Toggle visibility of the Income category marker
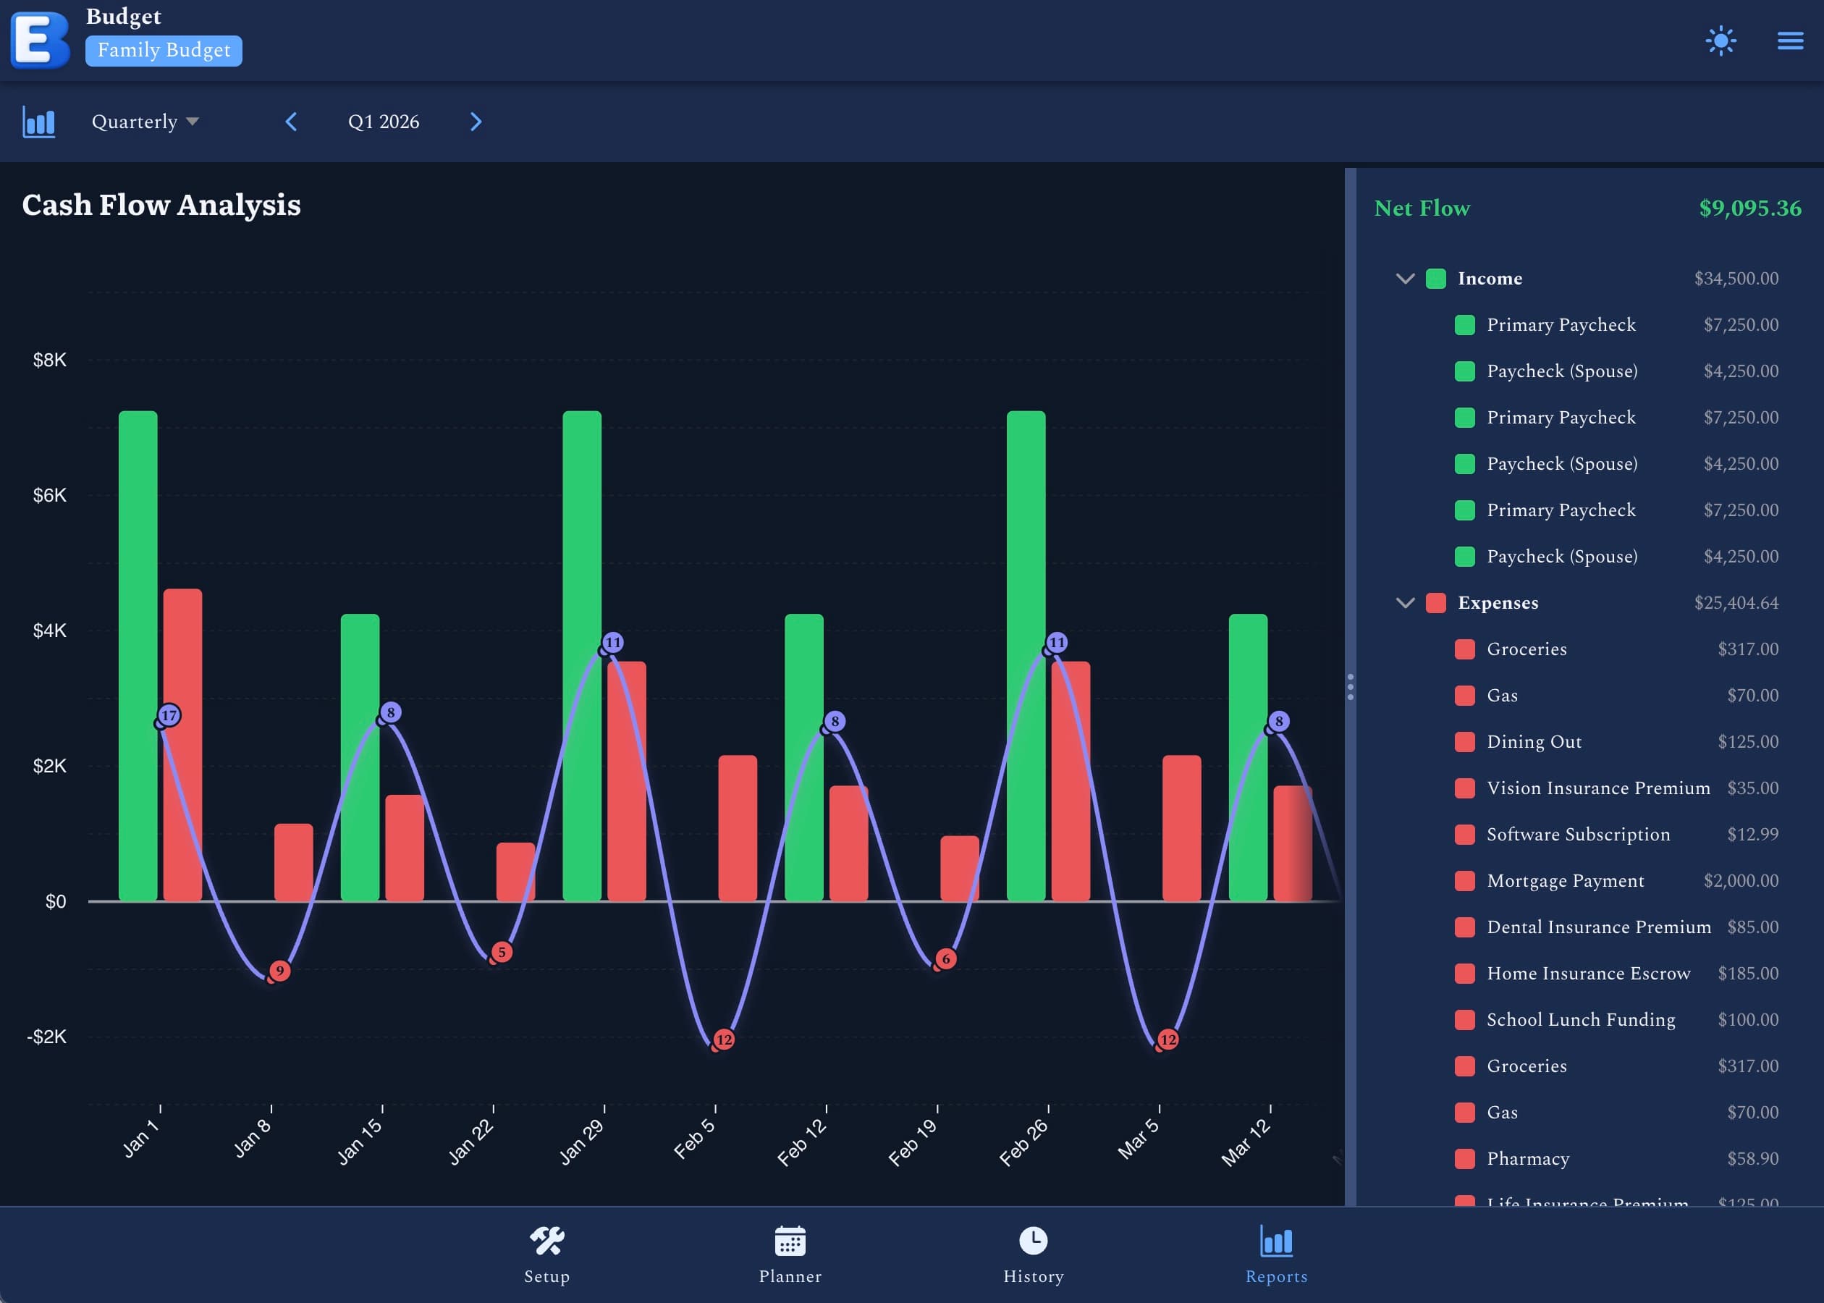The height and width of the screenshot is (1303, 1824). [1437, 279]
